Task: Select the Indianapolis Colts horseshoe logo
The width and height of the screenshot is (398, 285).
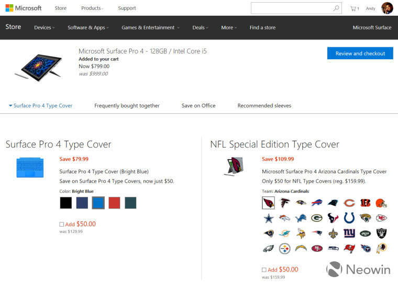Action: pyautogui.click(x=349, y=218)
